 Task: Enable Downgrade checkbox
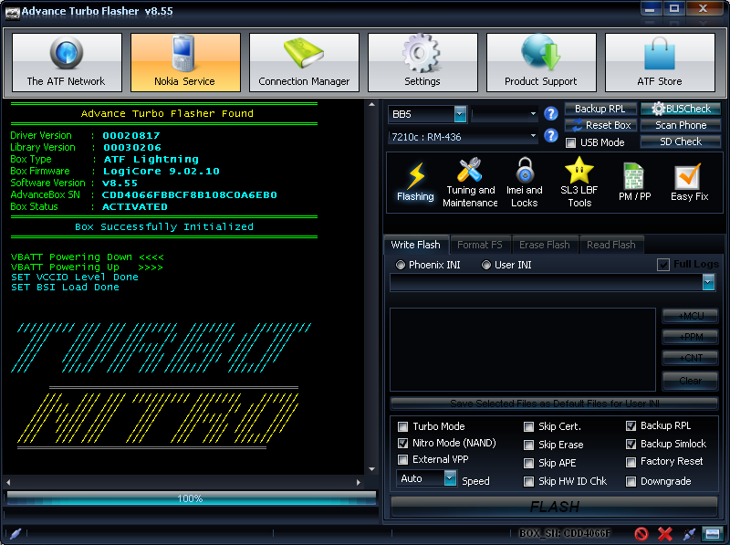631,481
